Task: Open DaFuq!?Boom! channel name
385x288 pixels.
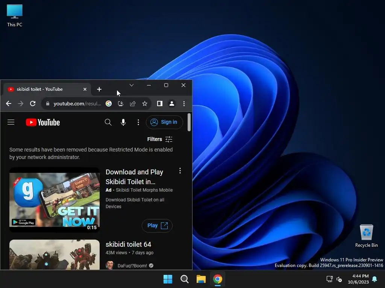Action: [132, 266]
